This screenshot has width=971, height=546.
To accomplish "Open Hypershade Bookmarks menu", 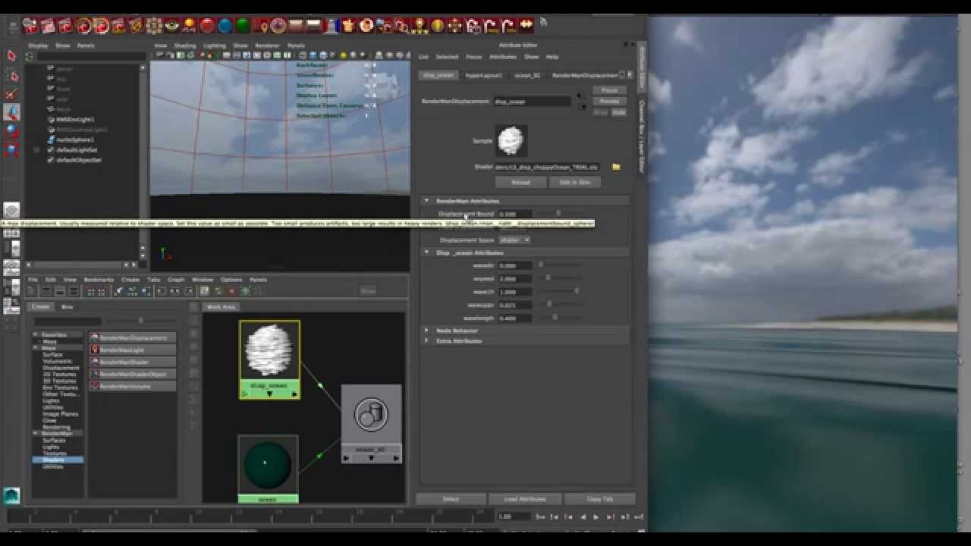I will (x=98, y=280).
